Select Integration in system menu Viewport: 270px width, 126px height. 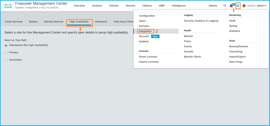[145, 31]
